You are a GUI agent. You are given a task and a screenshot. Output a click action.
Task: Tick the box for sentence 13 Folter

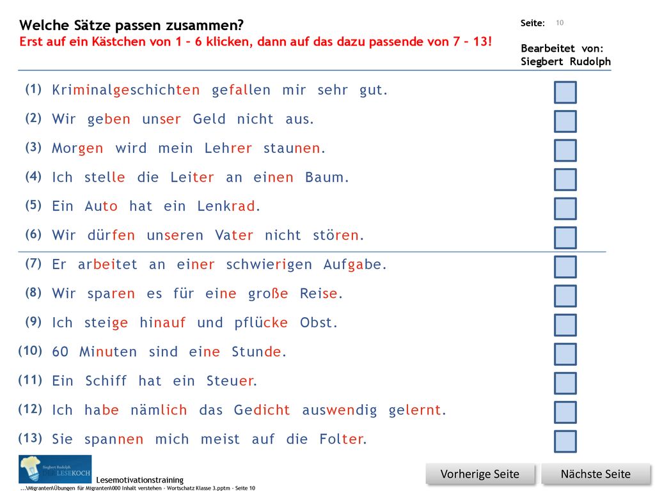tap(565, 441)
